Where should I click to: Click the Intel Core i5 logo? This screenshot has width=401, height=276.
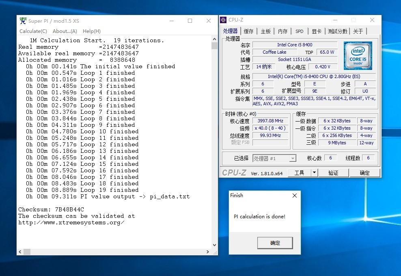coord(358,56)
